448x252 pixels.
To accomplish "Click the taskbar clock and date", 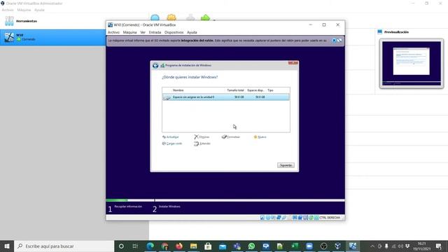I will click(x=421, y=246).
